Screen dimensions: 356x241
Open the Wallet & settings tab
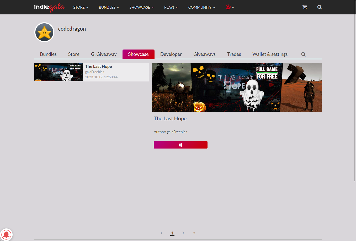coord(270,54)
